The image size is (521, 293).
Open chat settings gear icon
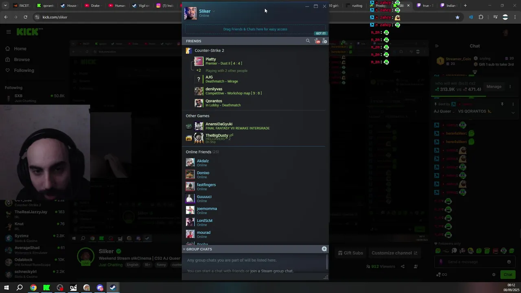(x=494, y=275)
